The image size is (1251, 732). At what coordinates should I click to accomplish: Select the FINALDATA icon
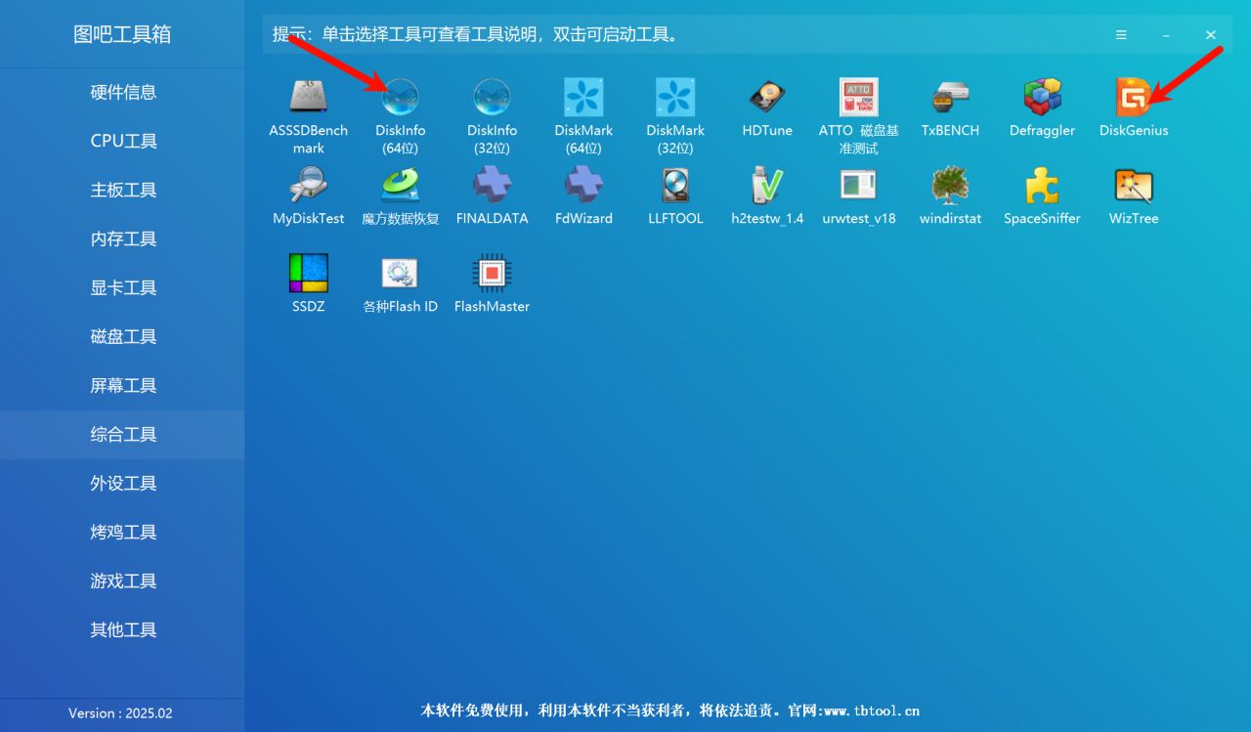493,186
